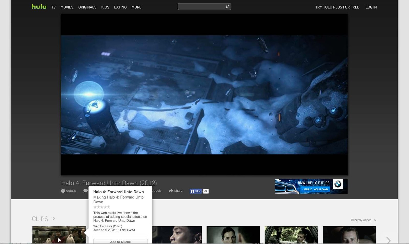Open the MOVIES menu
The image size is (409, 244).
(x=67, y=7)
